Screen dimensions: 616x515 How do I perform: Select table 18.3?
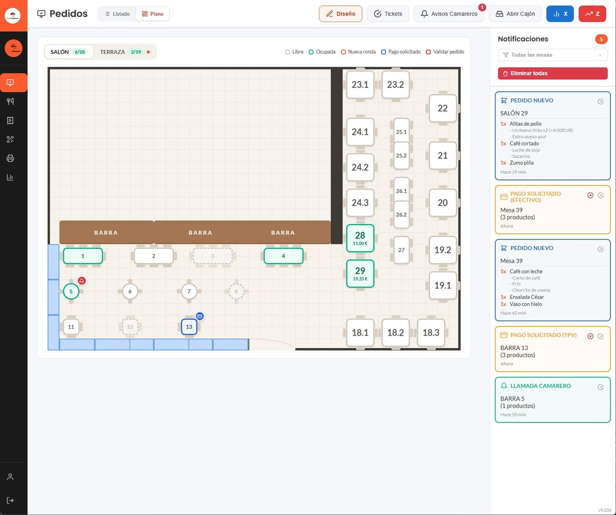(431, 333)
